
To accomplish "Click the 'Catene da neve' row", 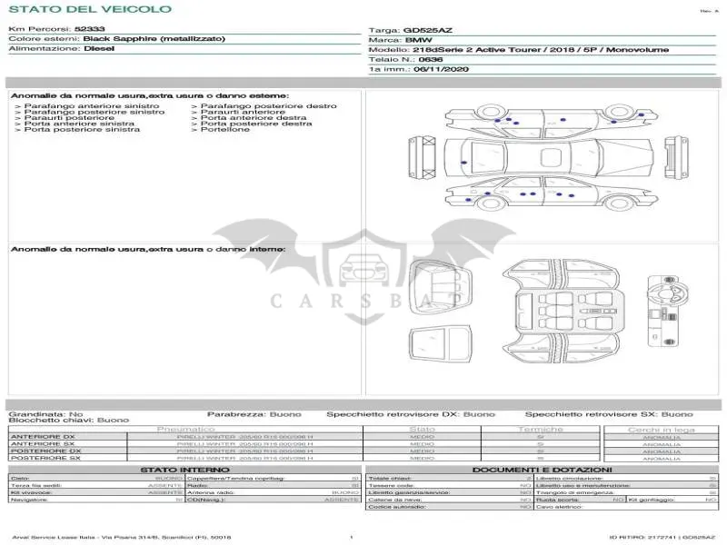I will click(x=450, y=500).
